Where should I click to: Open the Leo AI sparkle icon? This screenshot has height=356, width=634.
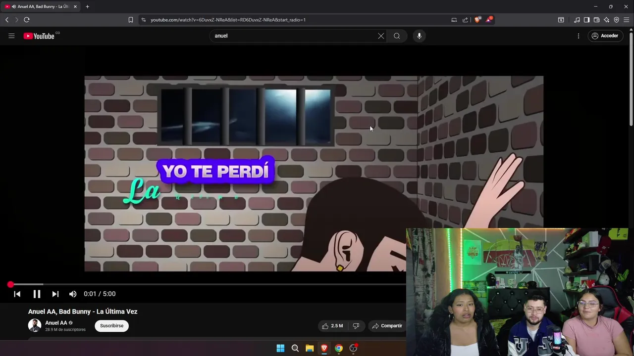coord(606,20)
